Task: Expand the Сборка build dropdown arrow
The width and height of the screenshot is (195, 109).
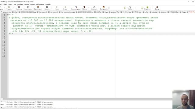Action: coord(88,8)
